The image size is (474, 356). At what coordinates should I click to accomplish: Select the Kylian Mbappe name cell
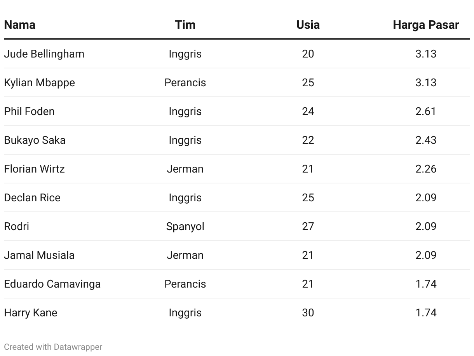(x=40, y=82)
